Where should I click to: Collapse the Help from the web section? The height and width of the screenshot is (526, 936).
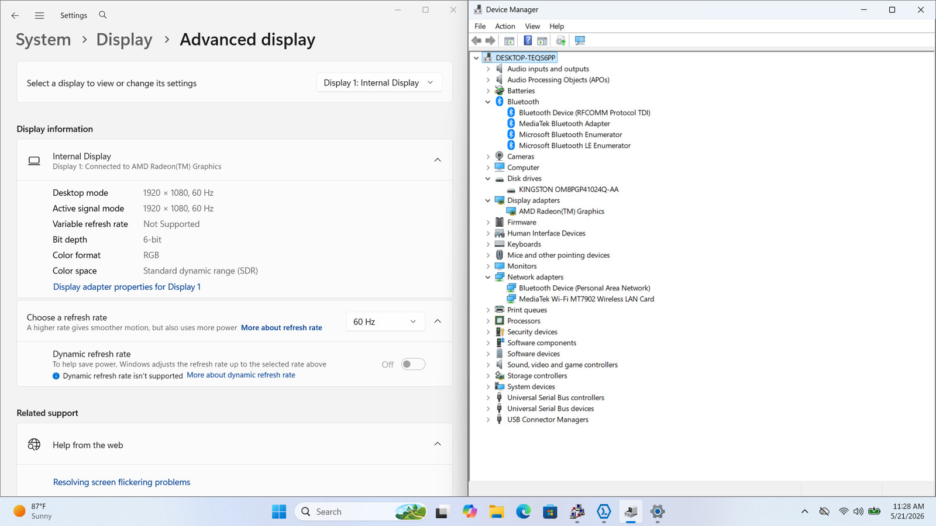[438, 444]
